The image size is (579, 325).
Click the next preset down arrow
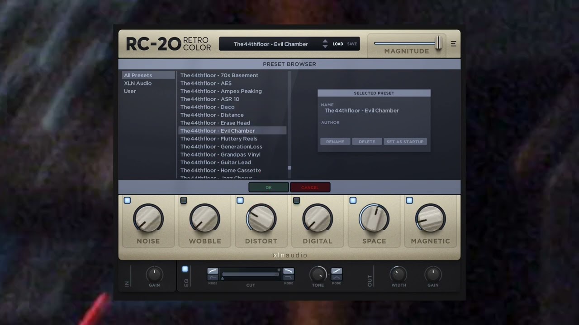(x=325, y=46)
